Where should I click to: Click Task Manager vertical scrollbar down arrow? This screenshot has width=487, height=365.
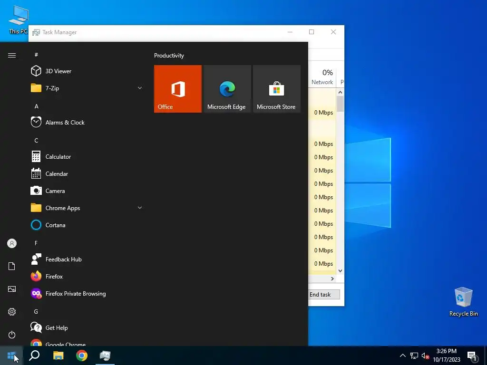coord(341,270)
